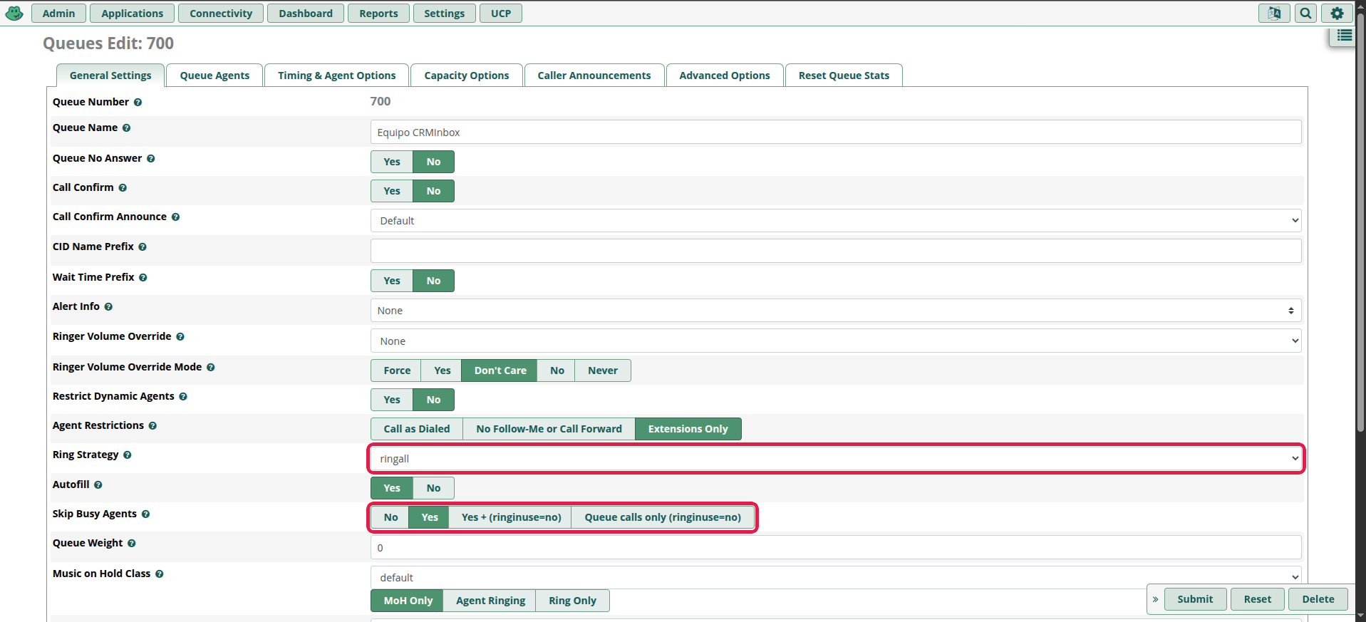Select Queue calls only (ringinuse=no) option
Screen dimensions: 1366x622
(x=663, y=517)
